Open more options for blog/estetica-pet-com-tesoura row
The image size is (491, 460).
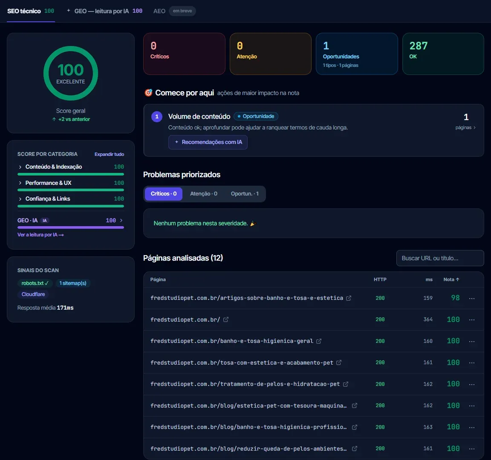click(x=472, y=406)
